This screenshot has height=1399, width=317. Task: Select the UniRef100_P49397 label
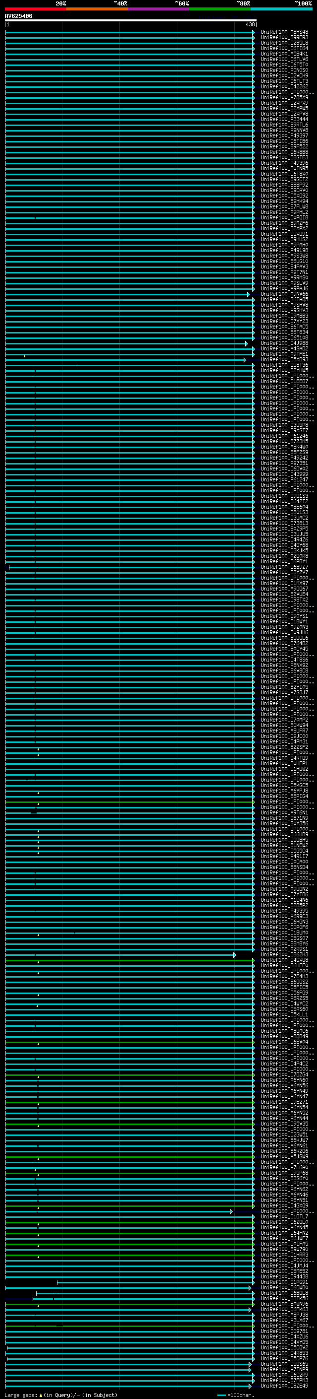point(284,136)
